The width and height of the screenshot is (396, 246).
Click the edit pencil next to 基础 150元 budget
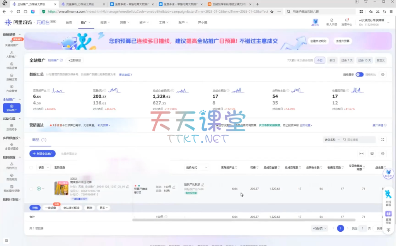[x=174, y=187]
